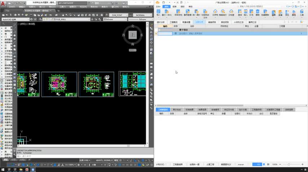The height and width of the screenshot is (172, 308).
Task: Click the 统一调价 ribbon icon
Action: [x=197, y=12]
